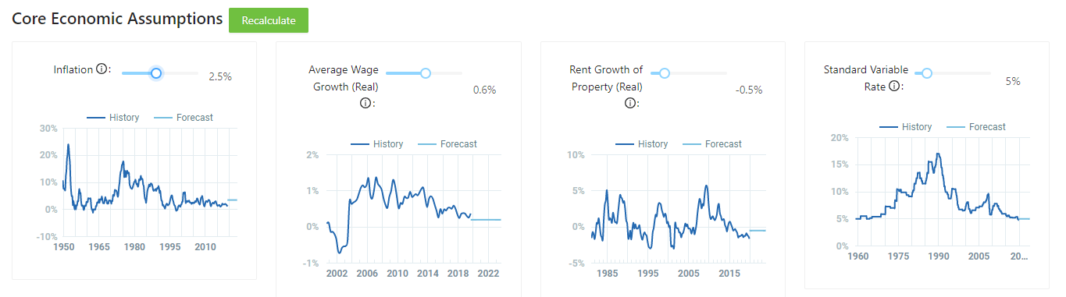Click the Inflation slider handle

(156, 73)
